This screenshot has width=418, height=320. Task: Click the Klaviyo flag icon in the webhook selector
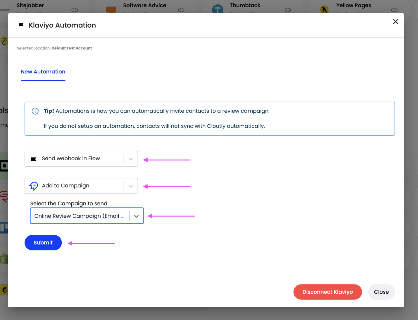(33, 159)
